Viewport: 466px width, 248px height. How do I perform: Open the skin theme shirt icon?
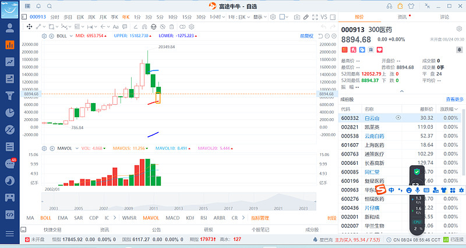pyautogui.click(x=411, y=6)
